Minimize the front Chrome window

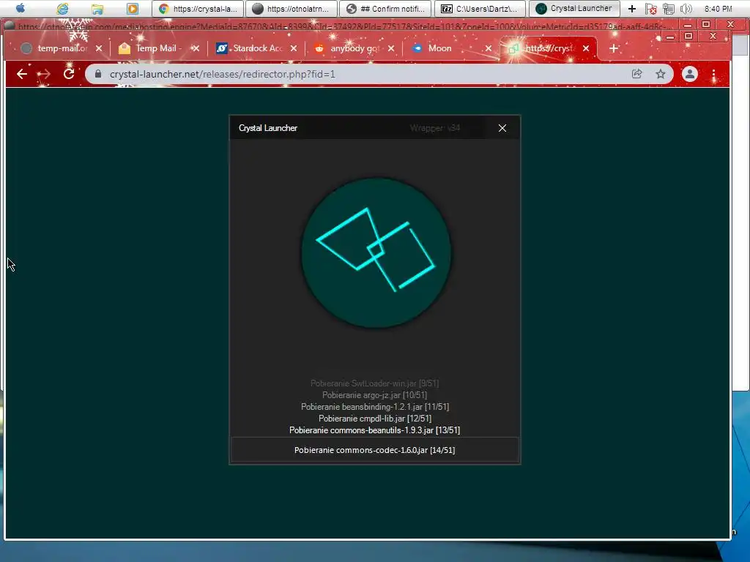pyautogui.click(x=670, y=37)
